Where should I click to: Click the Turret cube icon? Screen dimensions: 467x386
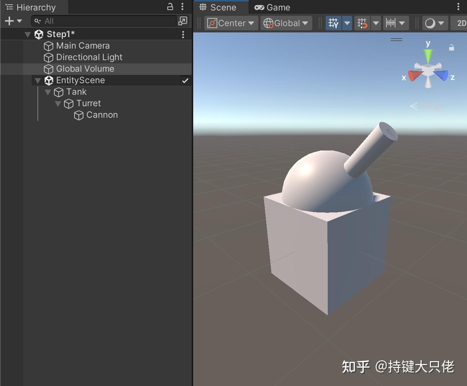coord(69,104)
